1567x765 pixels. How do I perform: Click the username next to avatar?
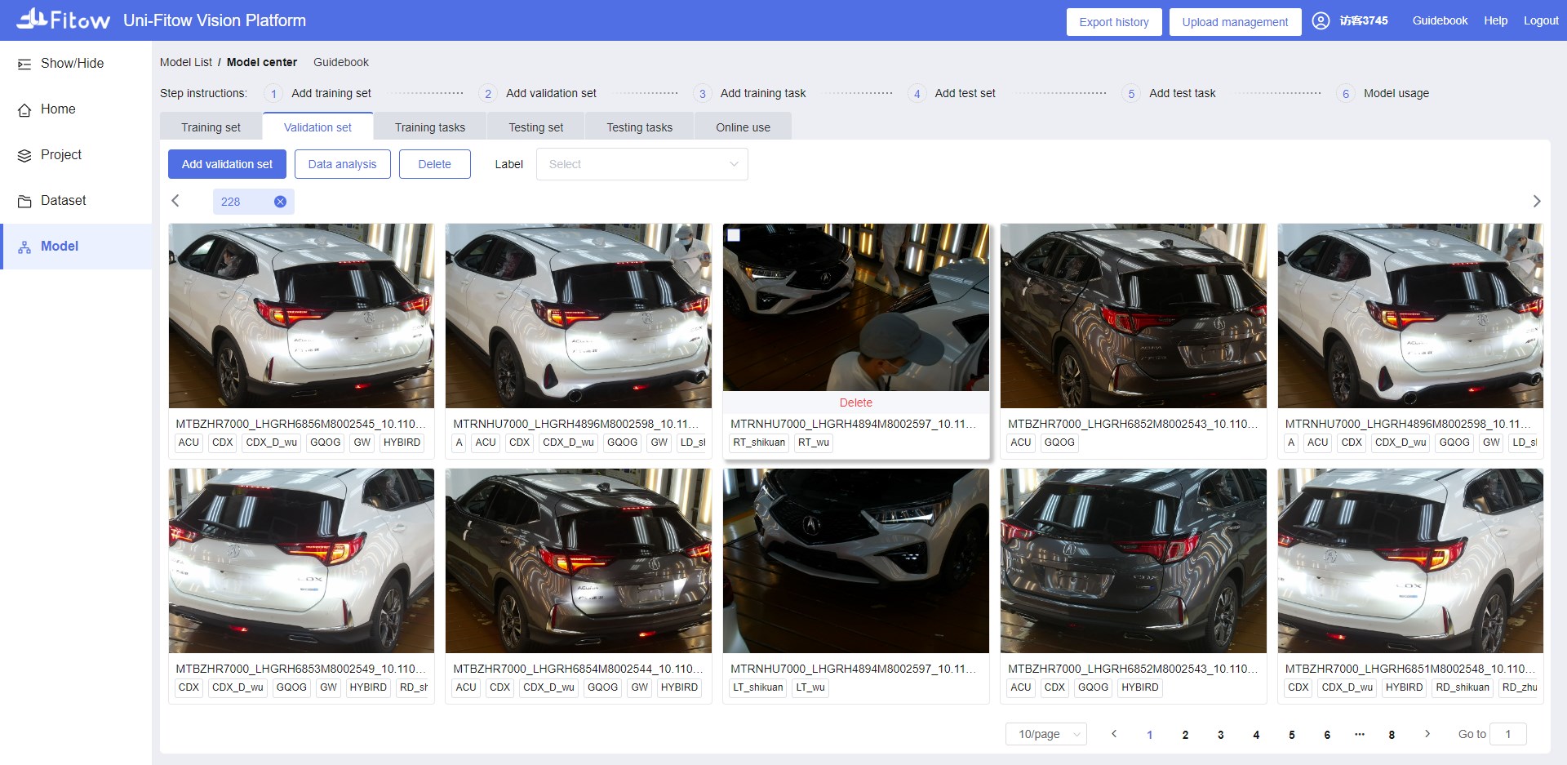click(1364, 21)
